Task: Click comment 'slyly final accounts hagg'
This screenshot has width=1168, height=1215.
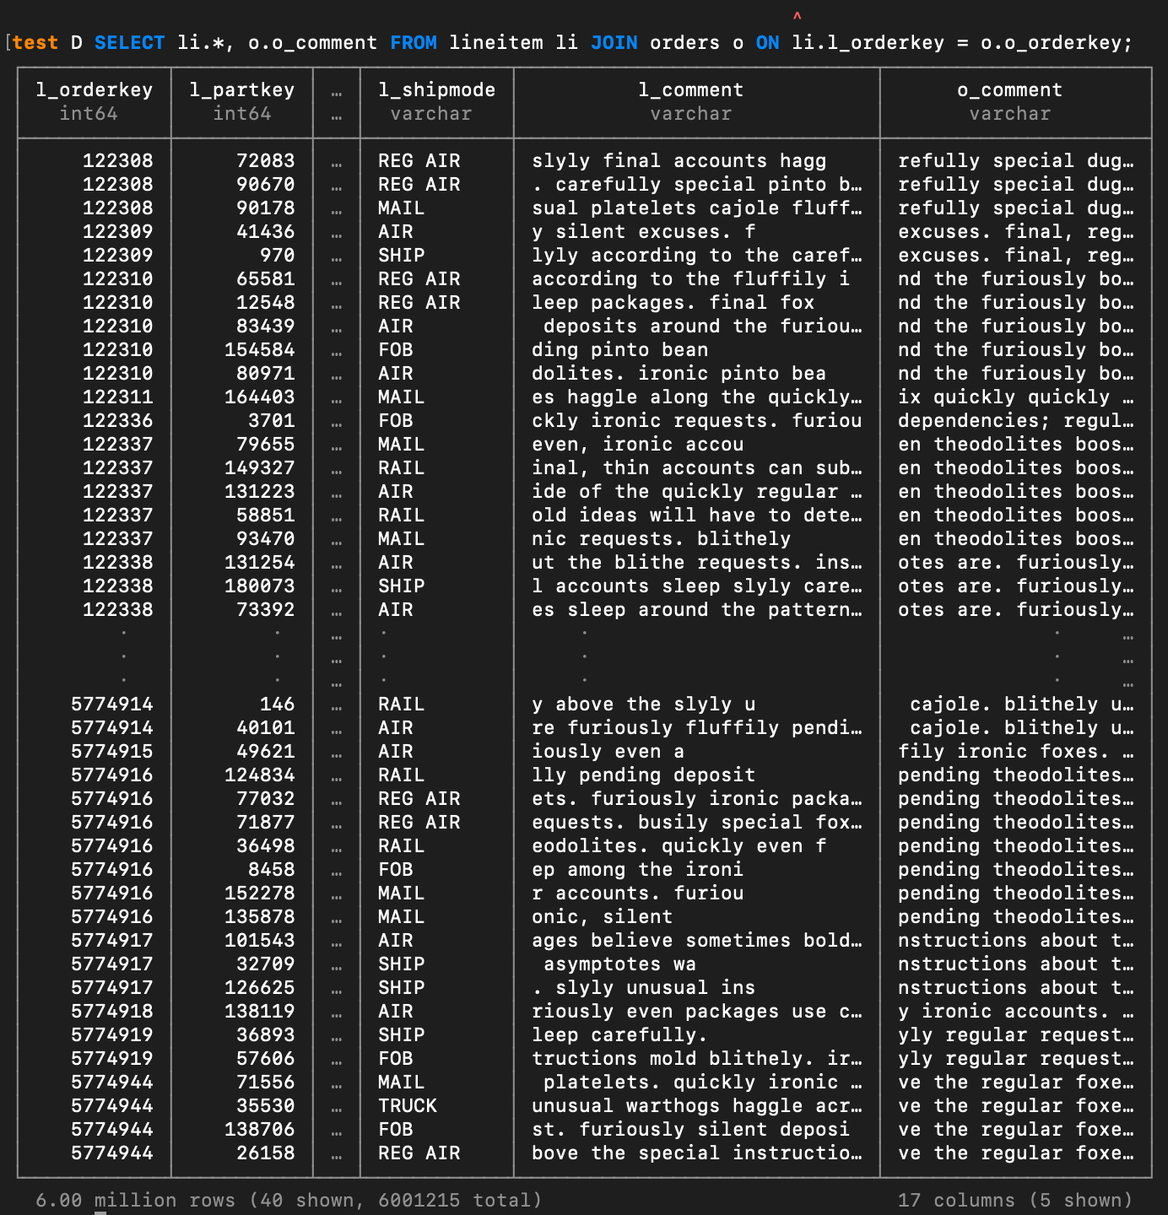Action: 679,161
